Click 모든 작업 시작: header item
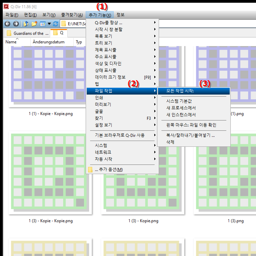 (x=194, y=91)
